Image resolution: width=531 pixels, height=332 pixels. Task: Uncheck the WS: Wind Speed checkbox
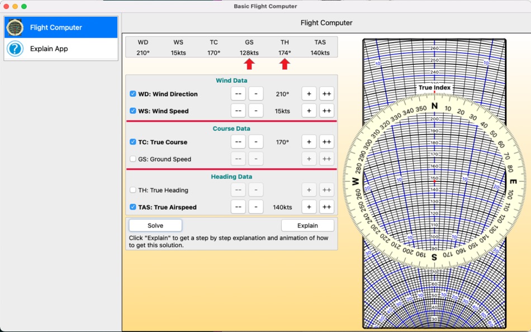(x=133, y=111)
